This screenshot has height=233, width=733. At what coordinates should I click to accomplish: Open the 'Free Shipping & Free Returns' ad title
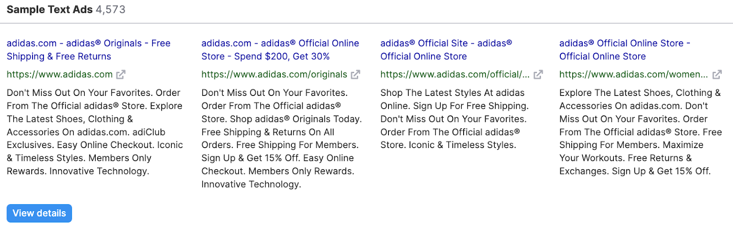coord(88,50)
